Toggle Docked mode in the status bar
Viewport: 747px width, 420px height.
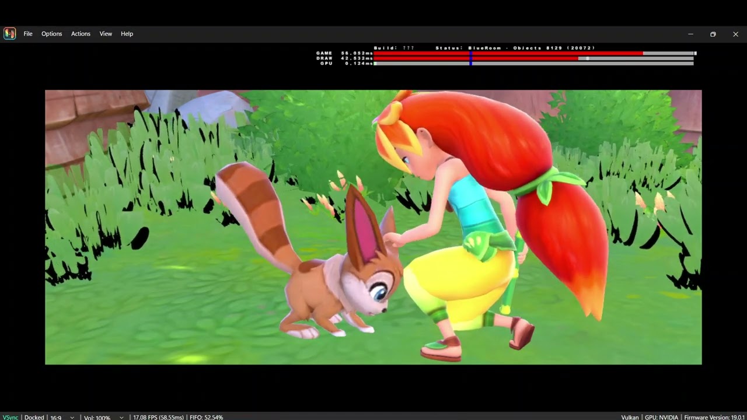[x=34, y=417]
